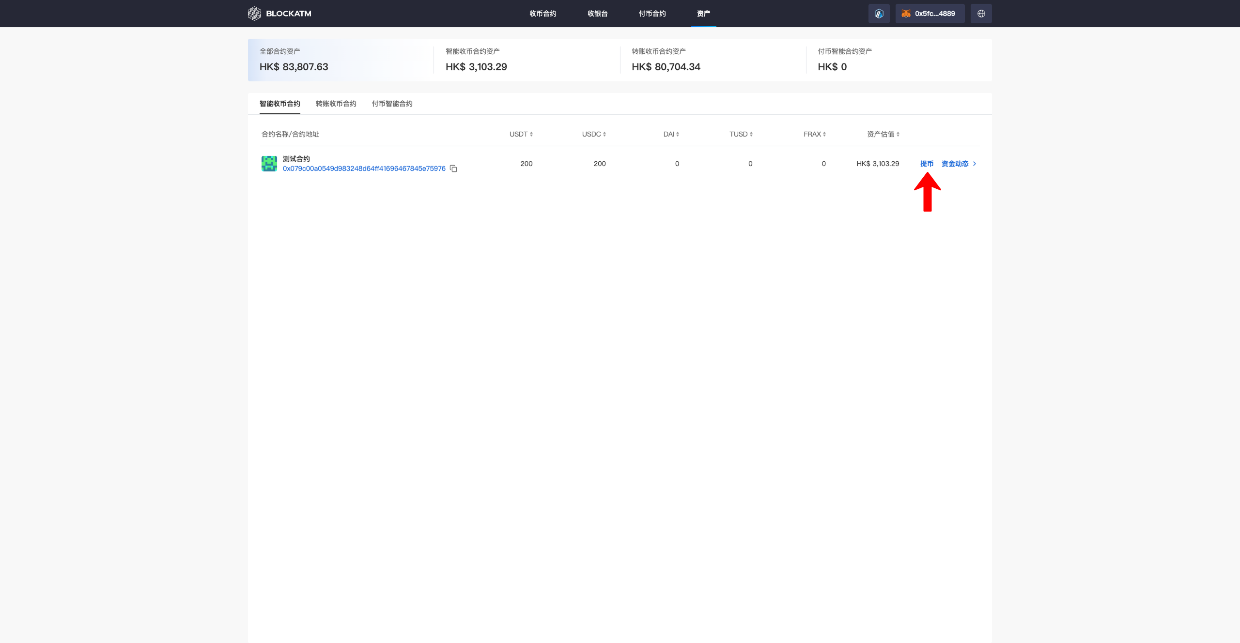Open the 0x079c00a0... contract address link

(364, 168)
